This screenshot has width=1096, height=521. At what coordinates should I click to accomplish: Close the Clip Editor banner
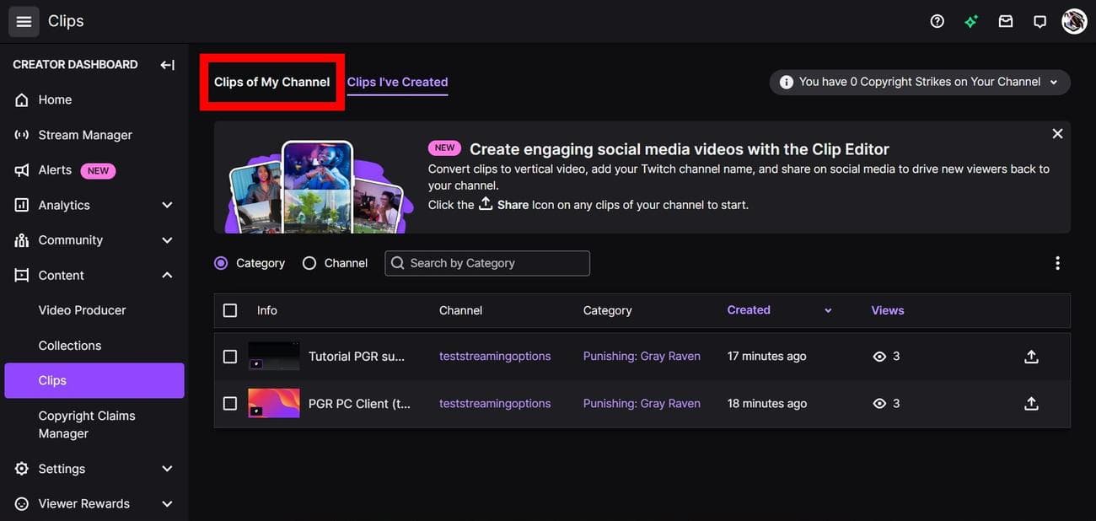(1057, 134)
